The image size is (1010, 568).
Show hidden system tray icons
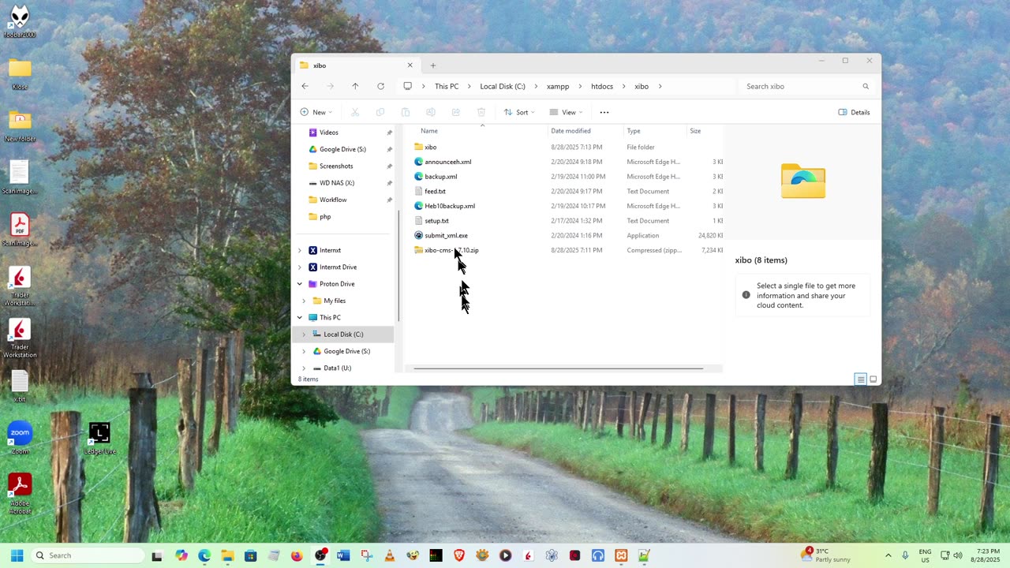coord(888,555)
